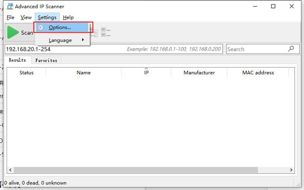Screen dimensions: 304x190
Task: Switch to the Favorites tab
Action: pos(46,60)
